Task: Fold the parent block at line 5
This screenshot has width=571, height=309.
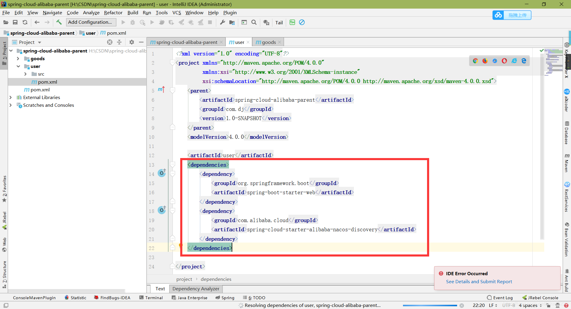Action: [172, 90]
